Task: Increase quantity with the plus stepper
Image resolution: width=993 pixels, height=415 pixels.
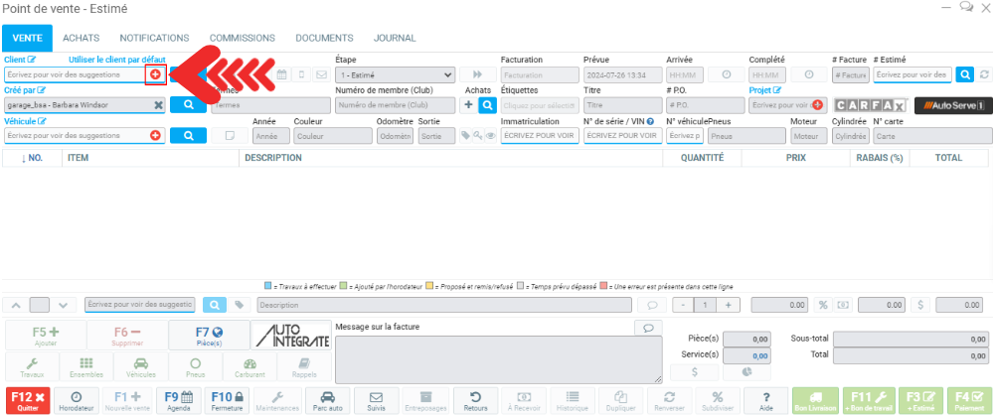Action: [x=729, y=305]
